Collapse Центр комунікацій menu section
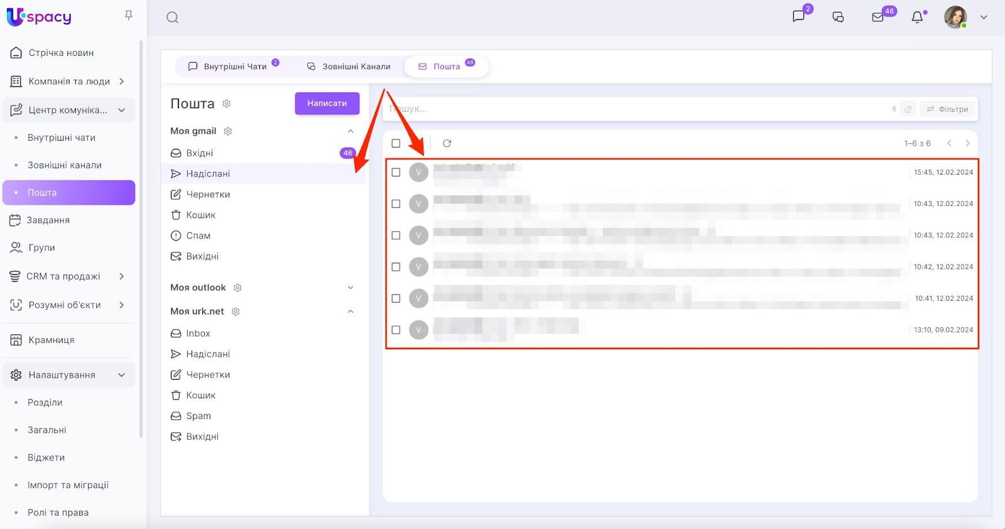Screen dimensions: 1005x529 (x=121, y=110)
